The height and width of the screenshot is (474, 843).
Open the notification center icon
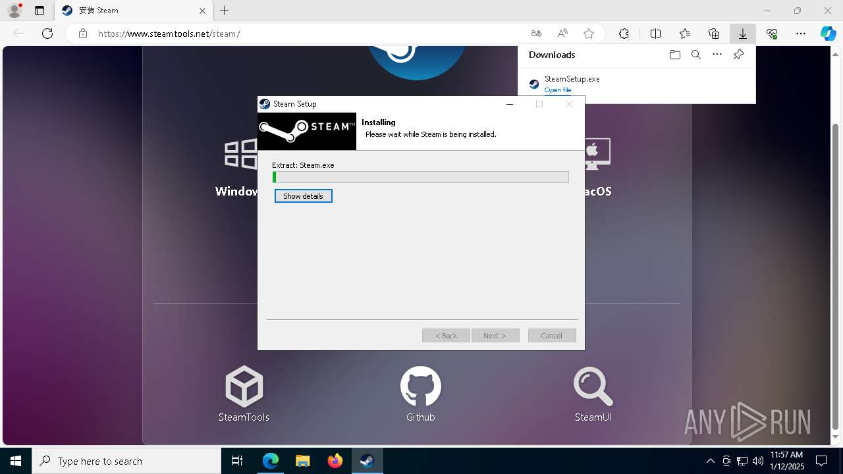(821, 461)
